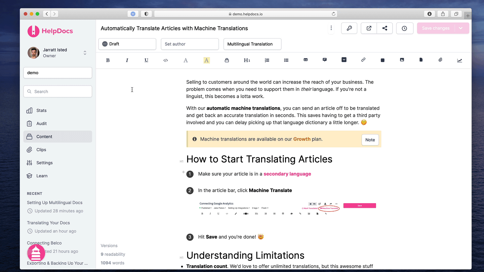Open the text color tool

[186, 60]
